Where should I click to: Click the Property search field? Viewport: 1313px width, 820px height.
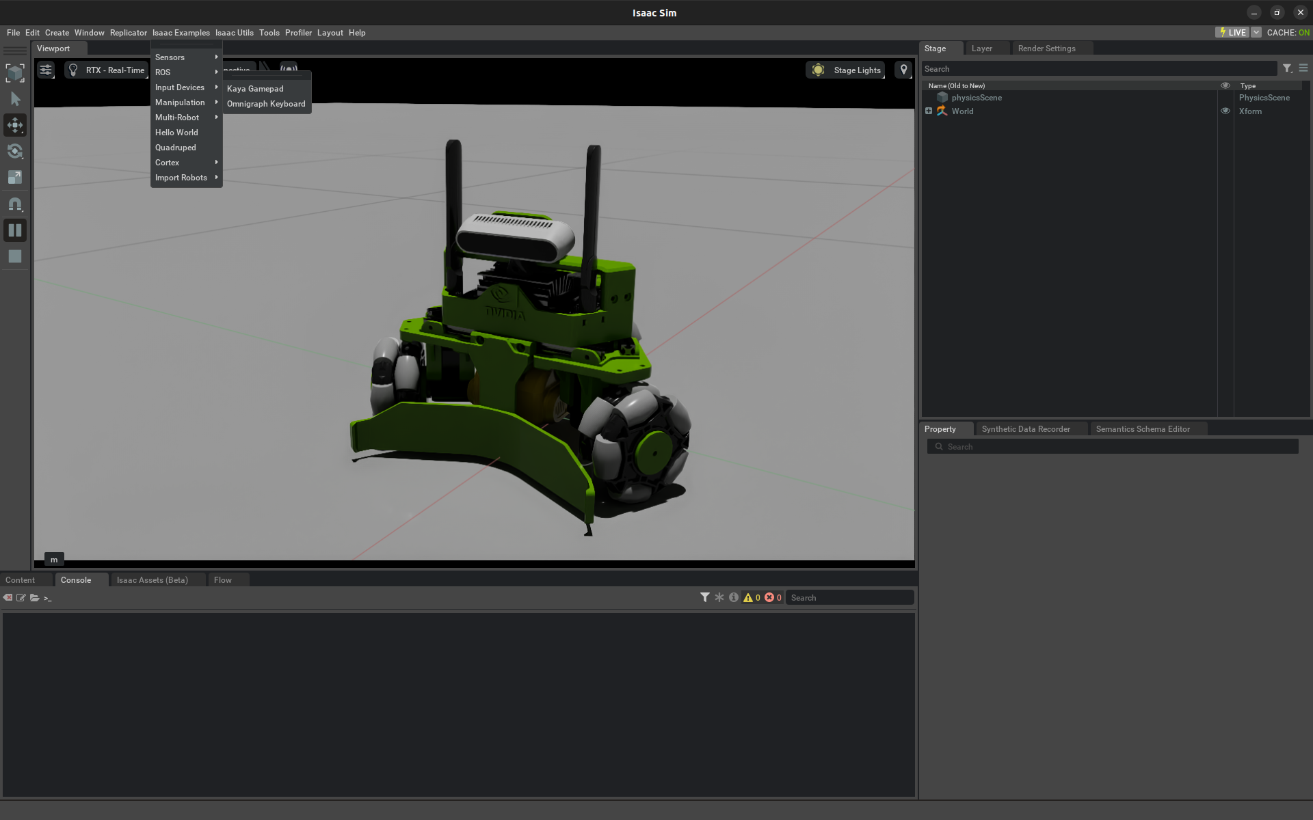pyautogui.click(x=1113, y=447)
